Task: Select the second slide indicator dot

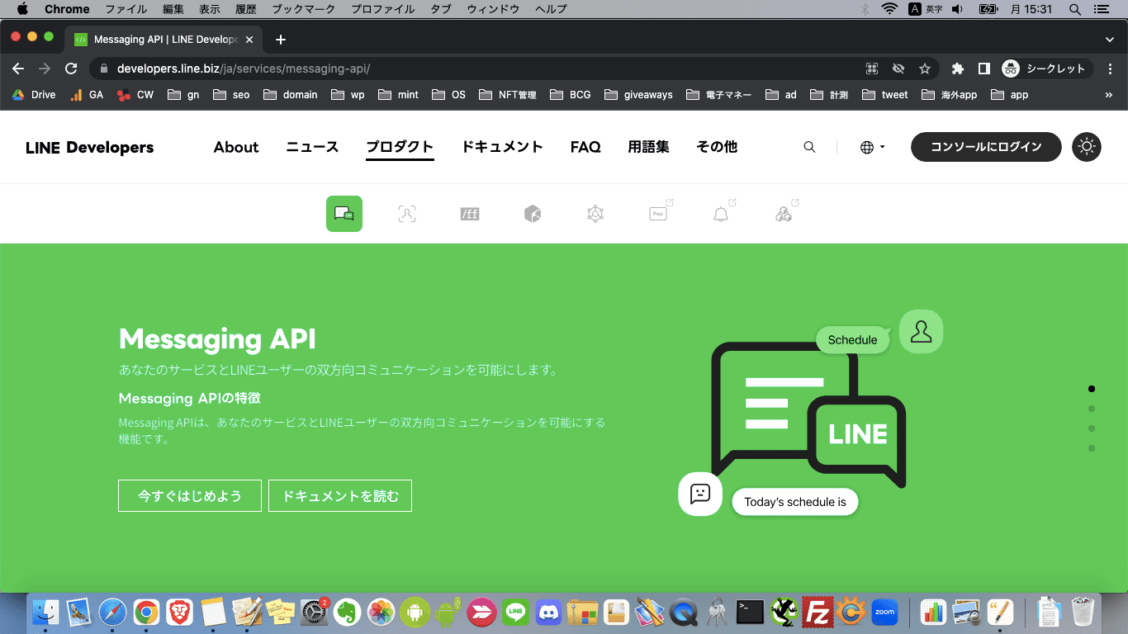Action: 1092,409
